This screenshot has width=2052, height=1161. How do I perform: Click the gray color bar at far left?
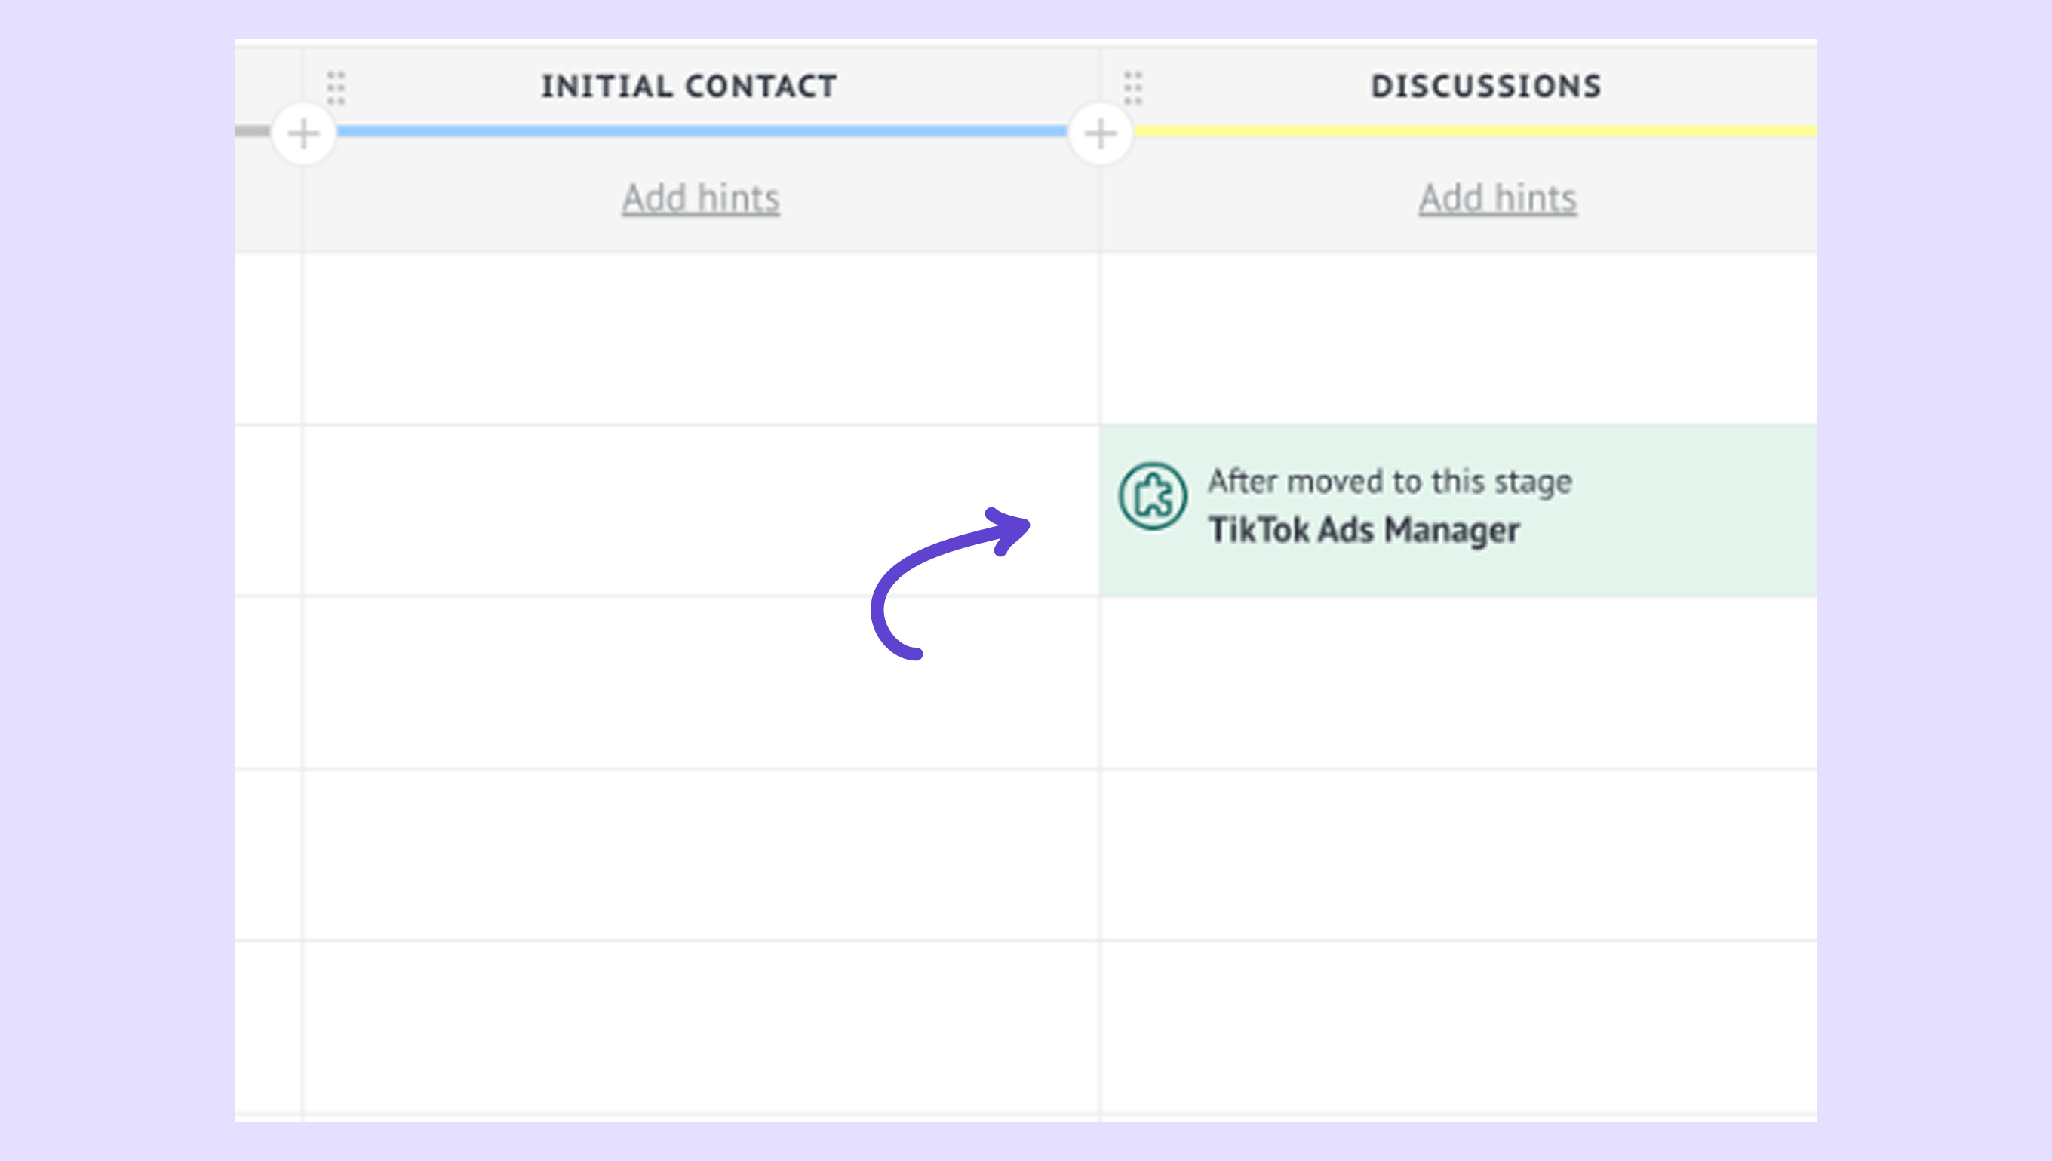(x=252, y=130)
